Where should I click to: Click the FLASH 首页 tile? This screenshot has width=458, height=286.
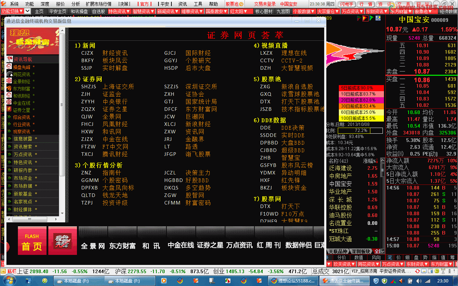point(32,241)
